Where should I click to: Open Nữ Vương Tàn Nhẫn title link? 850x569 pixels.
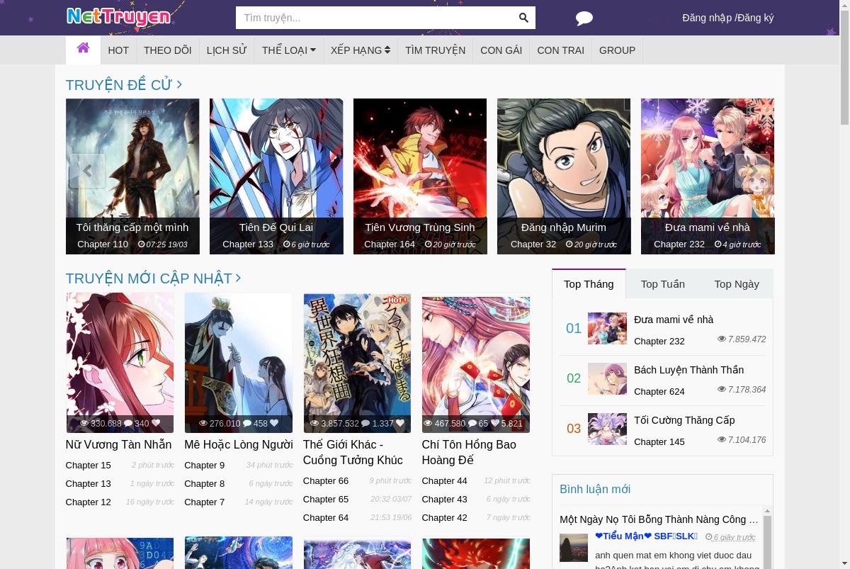tap(118, 445)
